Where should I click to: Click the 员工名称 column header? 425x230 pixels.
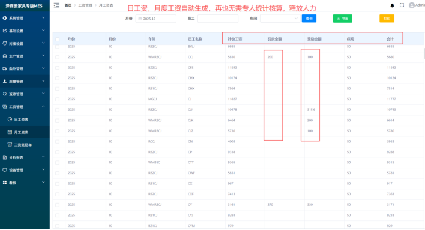point(195,39)
